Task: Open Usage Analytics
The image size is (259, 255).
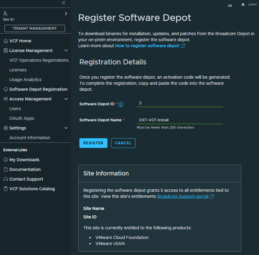Action: pos(25,80)
